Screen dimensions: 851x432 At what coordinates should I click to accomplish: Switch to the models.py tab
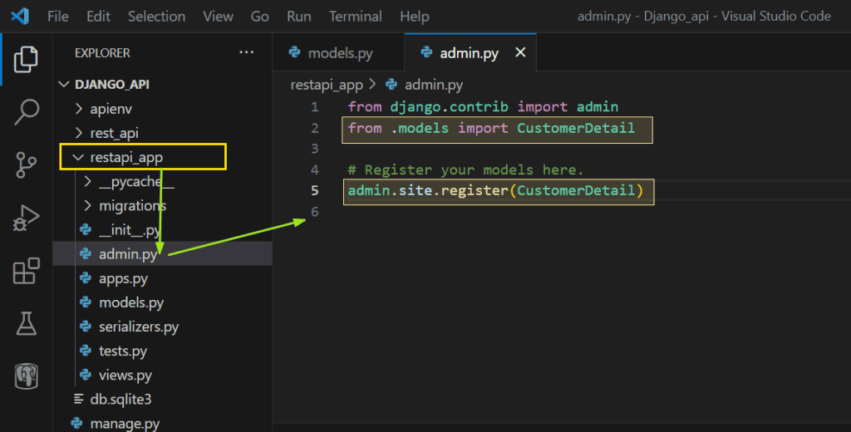click(339, 52)
